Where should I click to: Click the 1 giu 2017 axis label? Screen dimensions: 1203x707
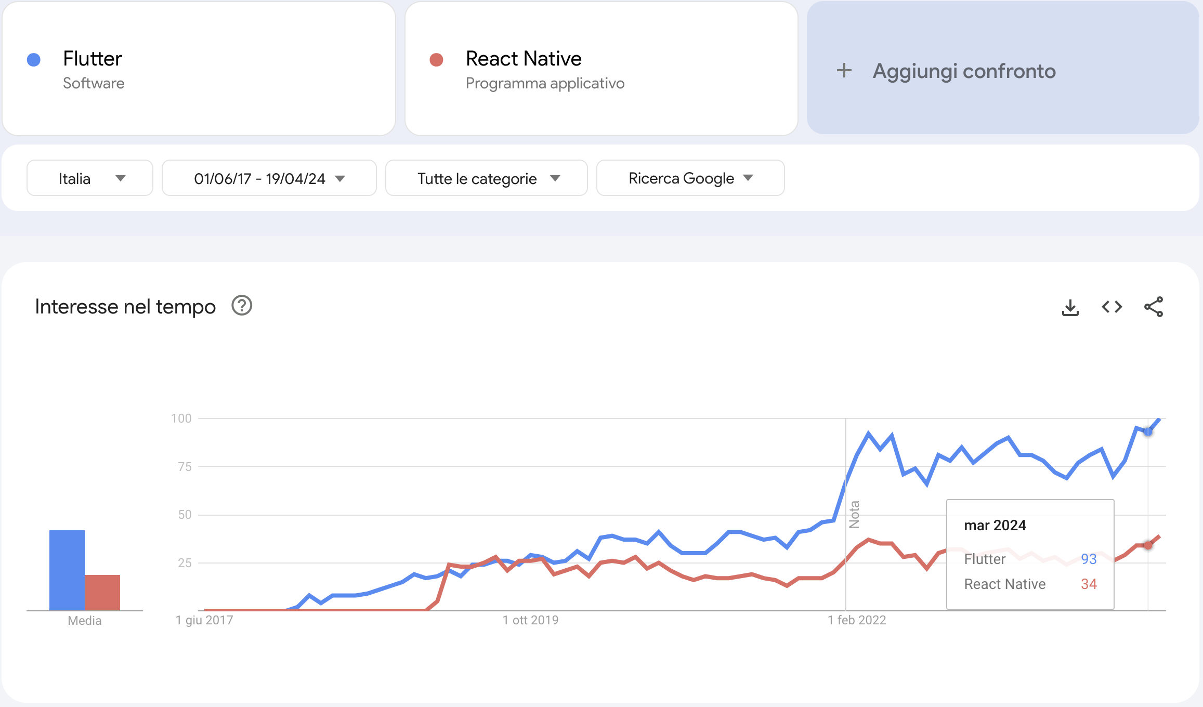[204, 620]
